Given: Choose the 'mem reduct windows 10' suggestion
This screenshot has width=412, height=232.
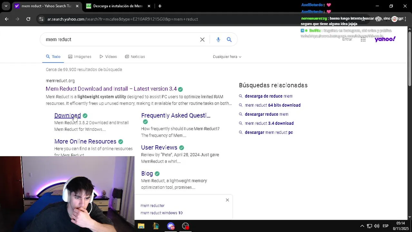Looking at the screenshot, I should pyautogui.click(x=162, y=213).
